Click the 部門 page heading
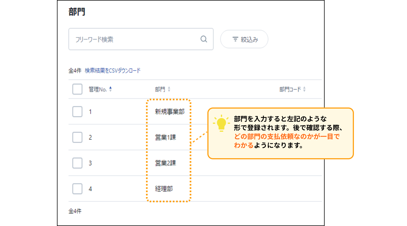407x226 pixels. tap(77, 12)
